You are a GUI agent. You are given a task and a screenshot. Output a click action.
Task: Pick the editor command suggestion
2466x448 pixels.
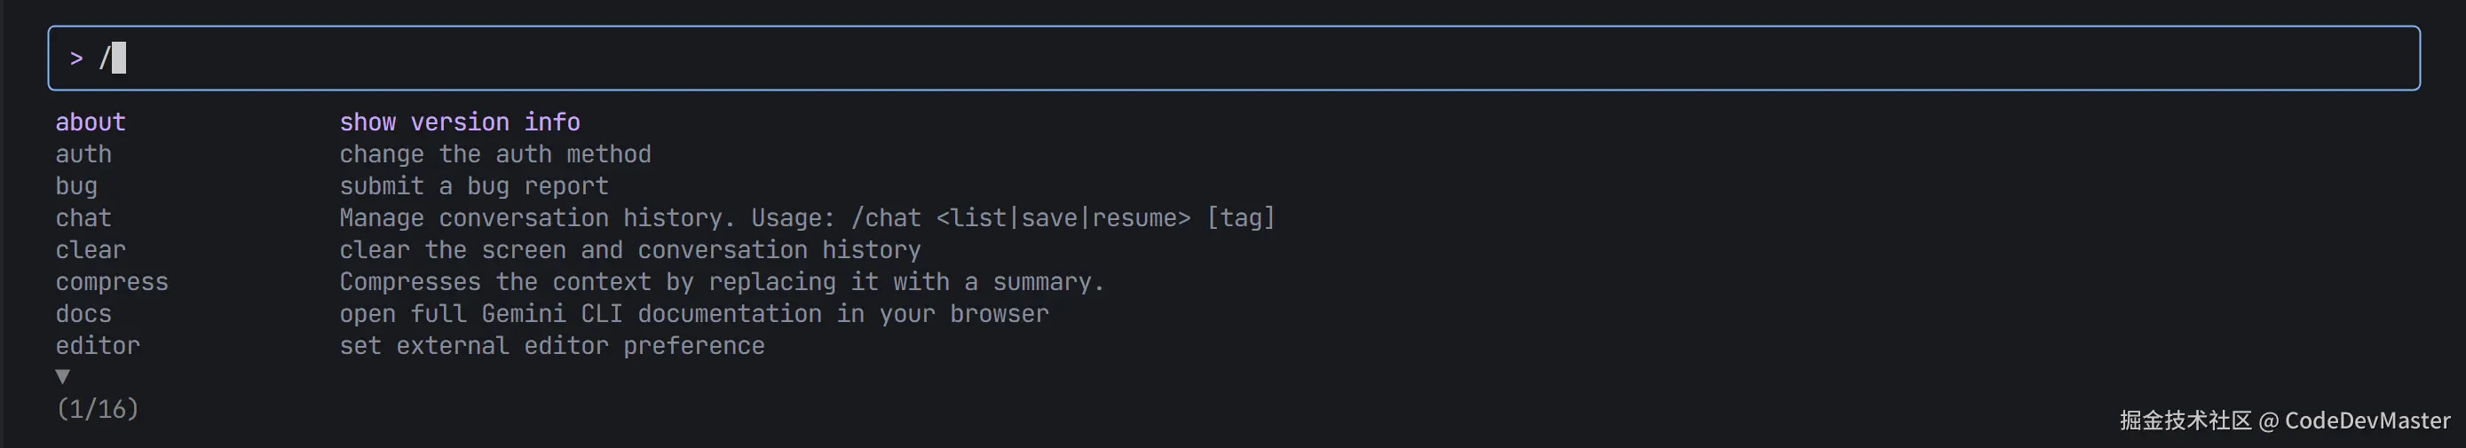click(98, 346)
